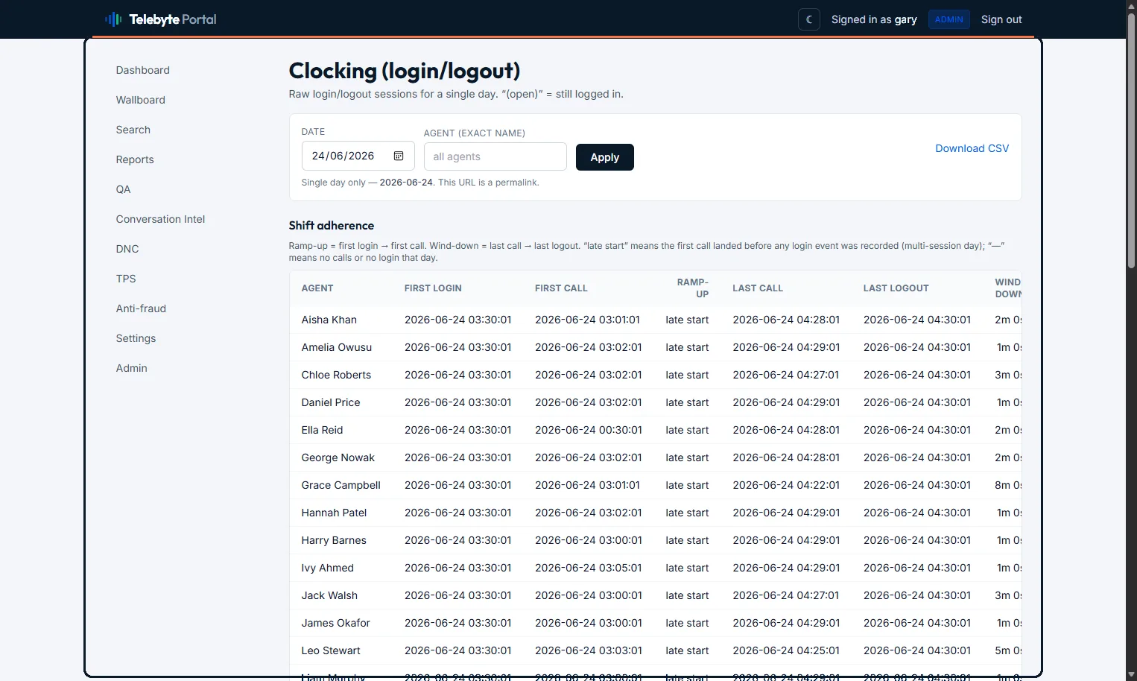
Task: Select the Aisha Khan agent cell
Action: click(x=329, y=320)
